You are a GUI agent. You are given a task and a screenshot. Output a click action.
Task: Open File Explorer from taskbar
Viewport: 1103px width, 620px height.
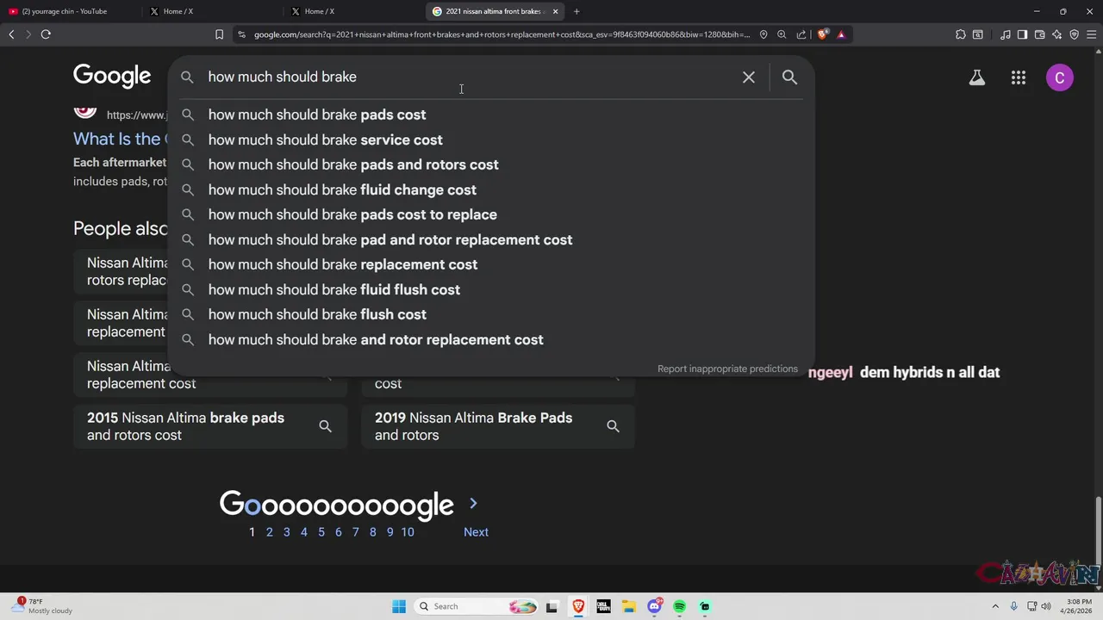[x=629, y=606]
